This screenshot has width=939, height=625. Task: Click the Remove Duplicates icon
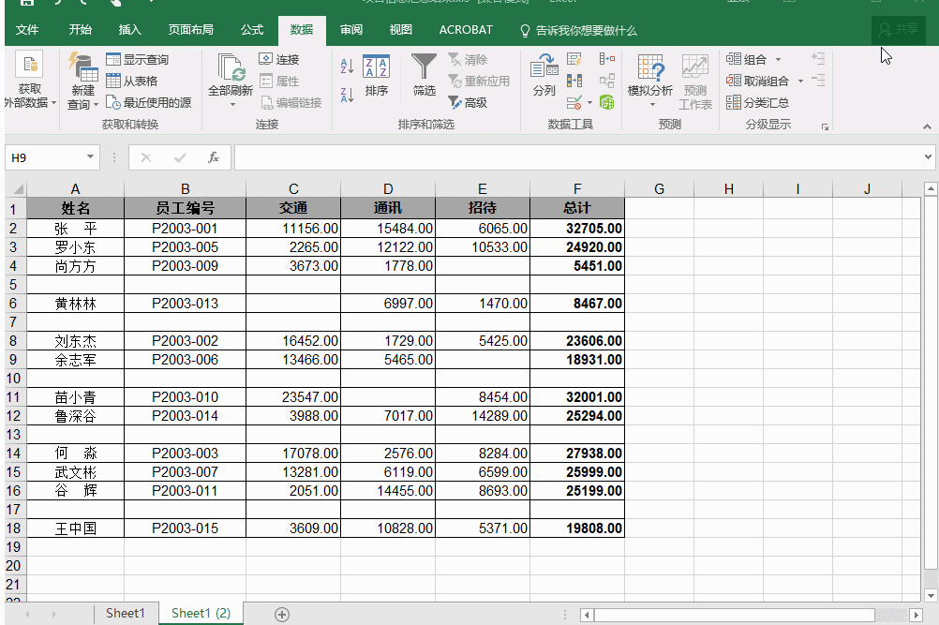click(x=574, y=81)
